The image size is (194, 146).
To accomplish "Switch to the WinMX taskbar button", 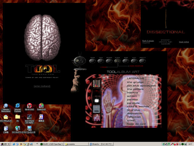I will pyautogui.click(x=52, y=144).
